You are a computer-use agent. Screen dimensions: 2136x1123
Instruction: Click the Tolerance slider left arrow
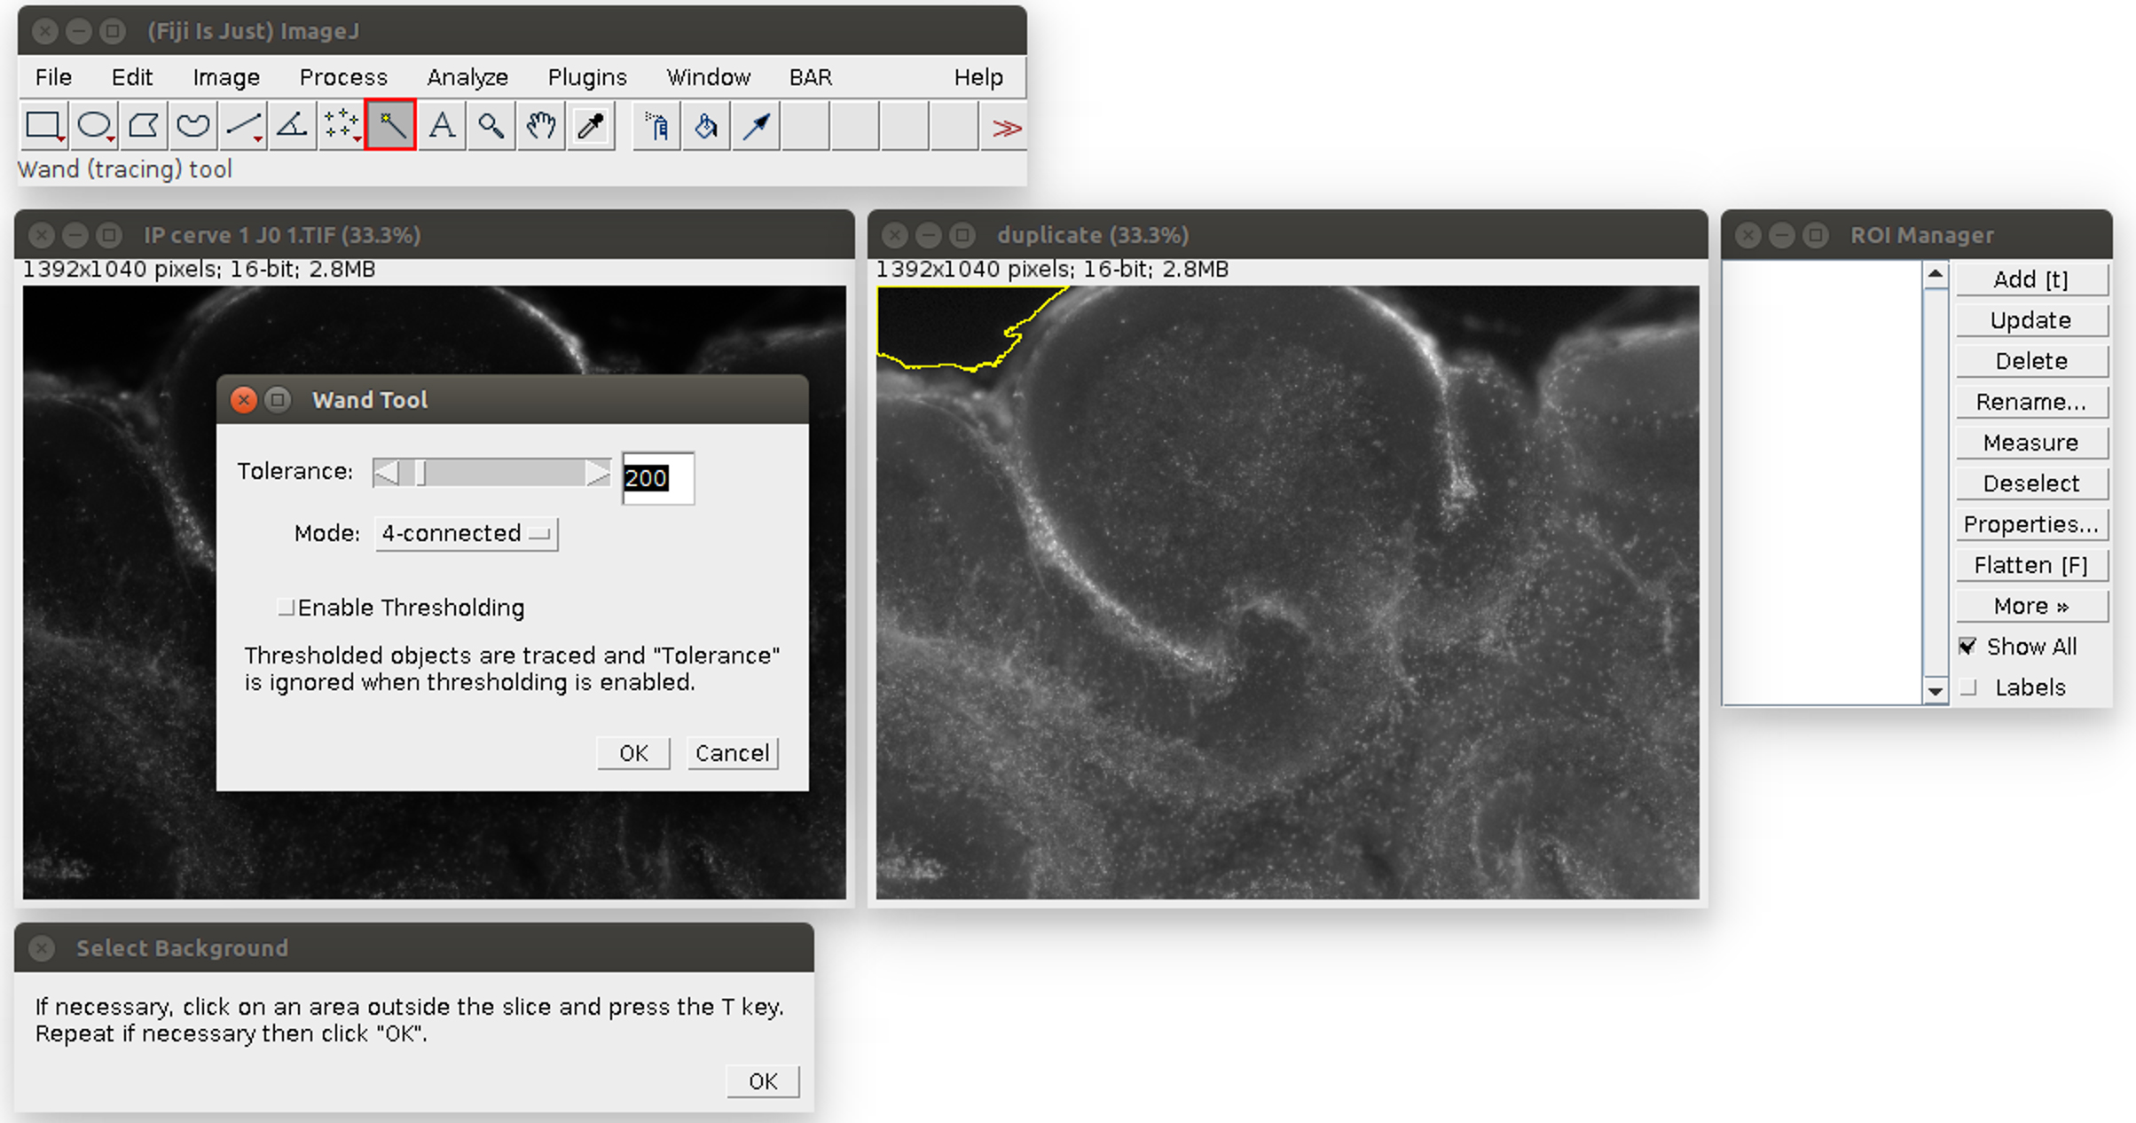386,473
